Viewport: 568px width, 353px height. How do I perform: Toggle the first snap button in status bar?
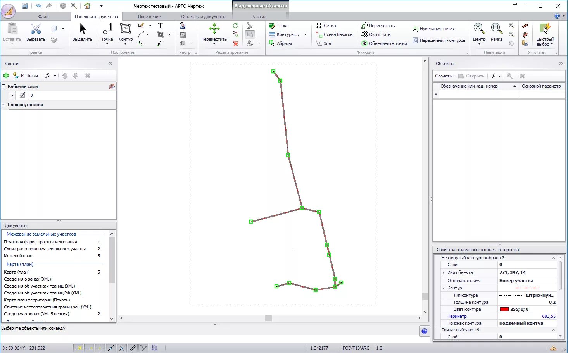(78, 348)
